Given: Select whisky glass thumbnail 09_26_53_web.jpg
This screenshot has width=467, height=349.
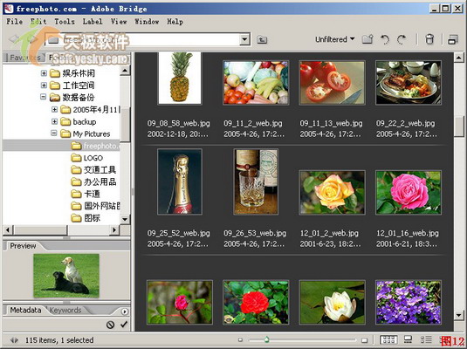Looking at the screenshot, I should pyautogui.click(x=256, y=181).
